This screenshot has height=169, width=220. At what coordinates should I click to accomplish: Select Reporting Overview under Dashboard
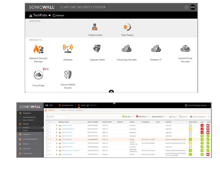(29, 117)
